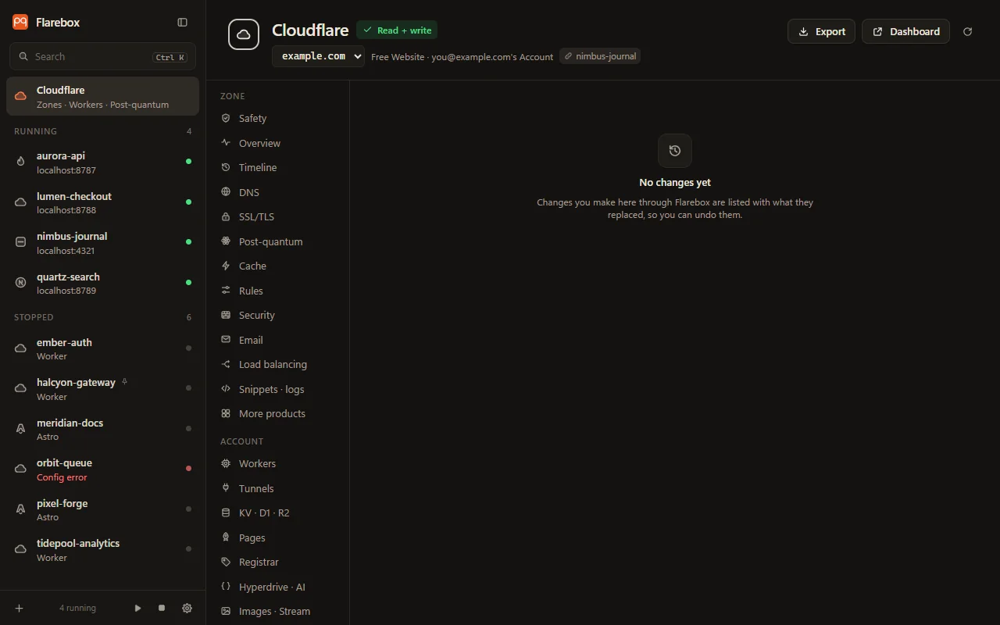Click the Pages rocket icon

click(x=226, y=537)
